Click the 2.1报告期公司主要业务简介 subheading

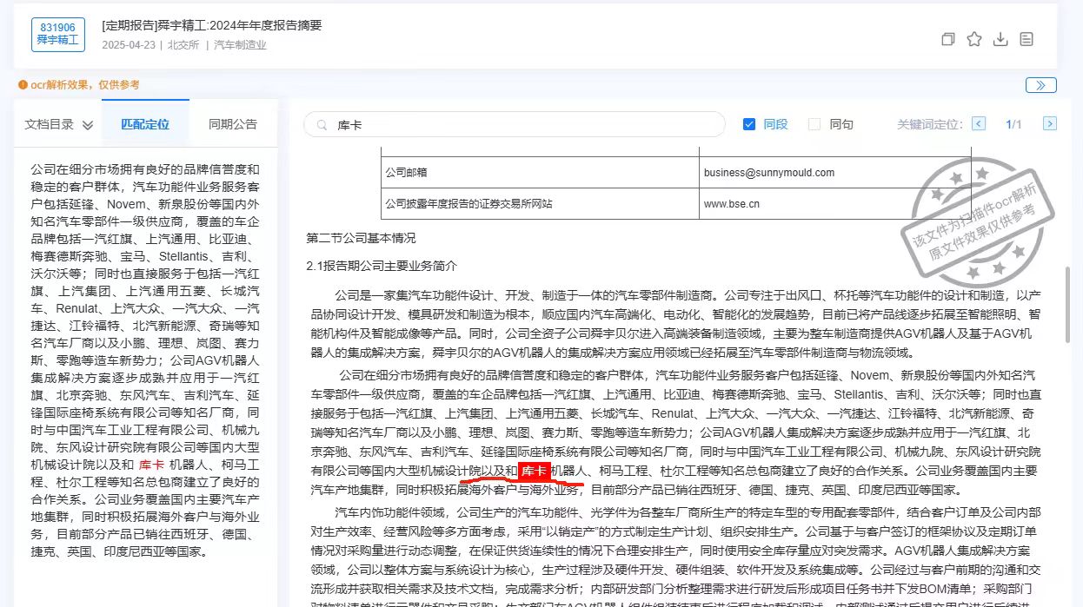(382, 266)
